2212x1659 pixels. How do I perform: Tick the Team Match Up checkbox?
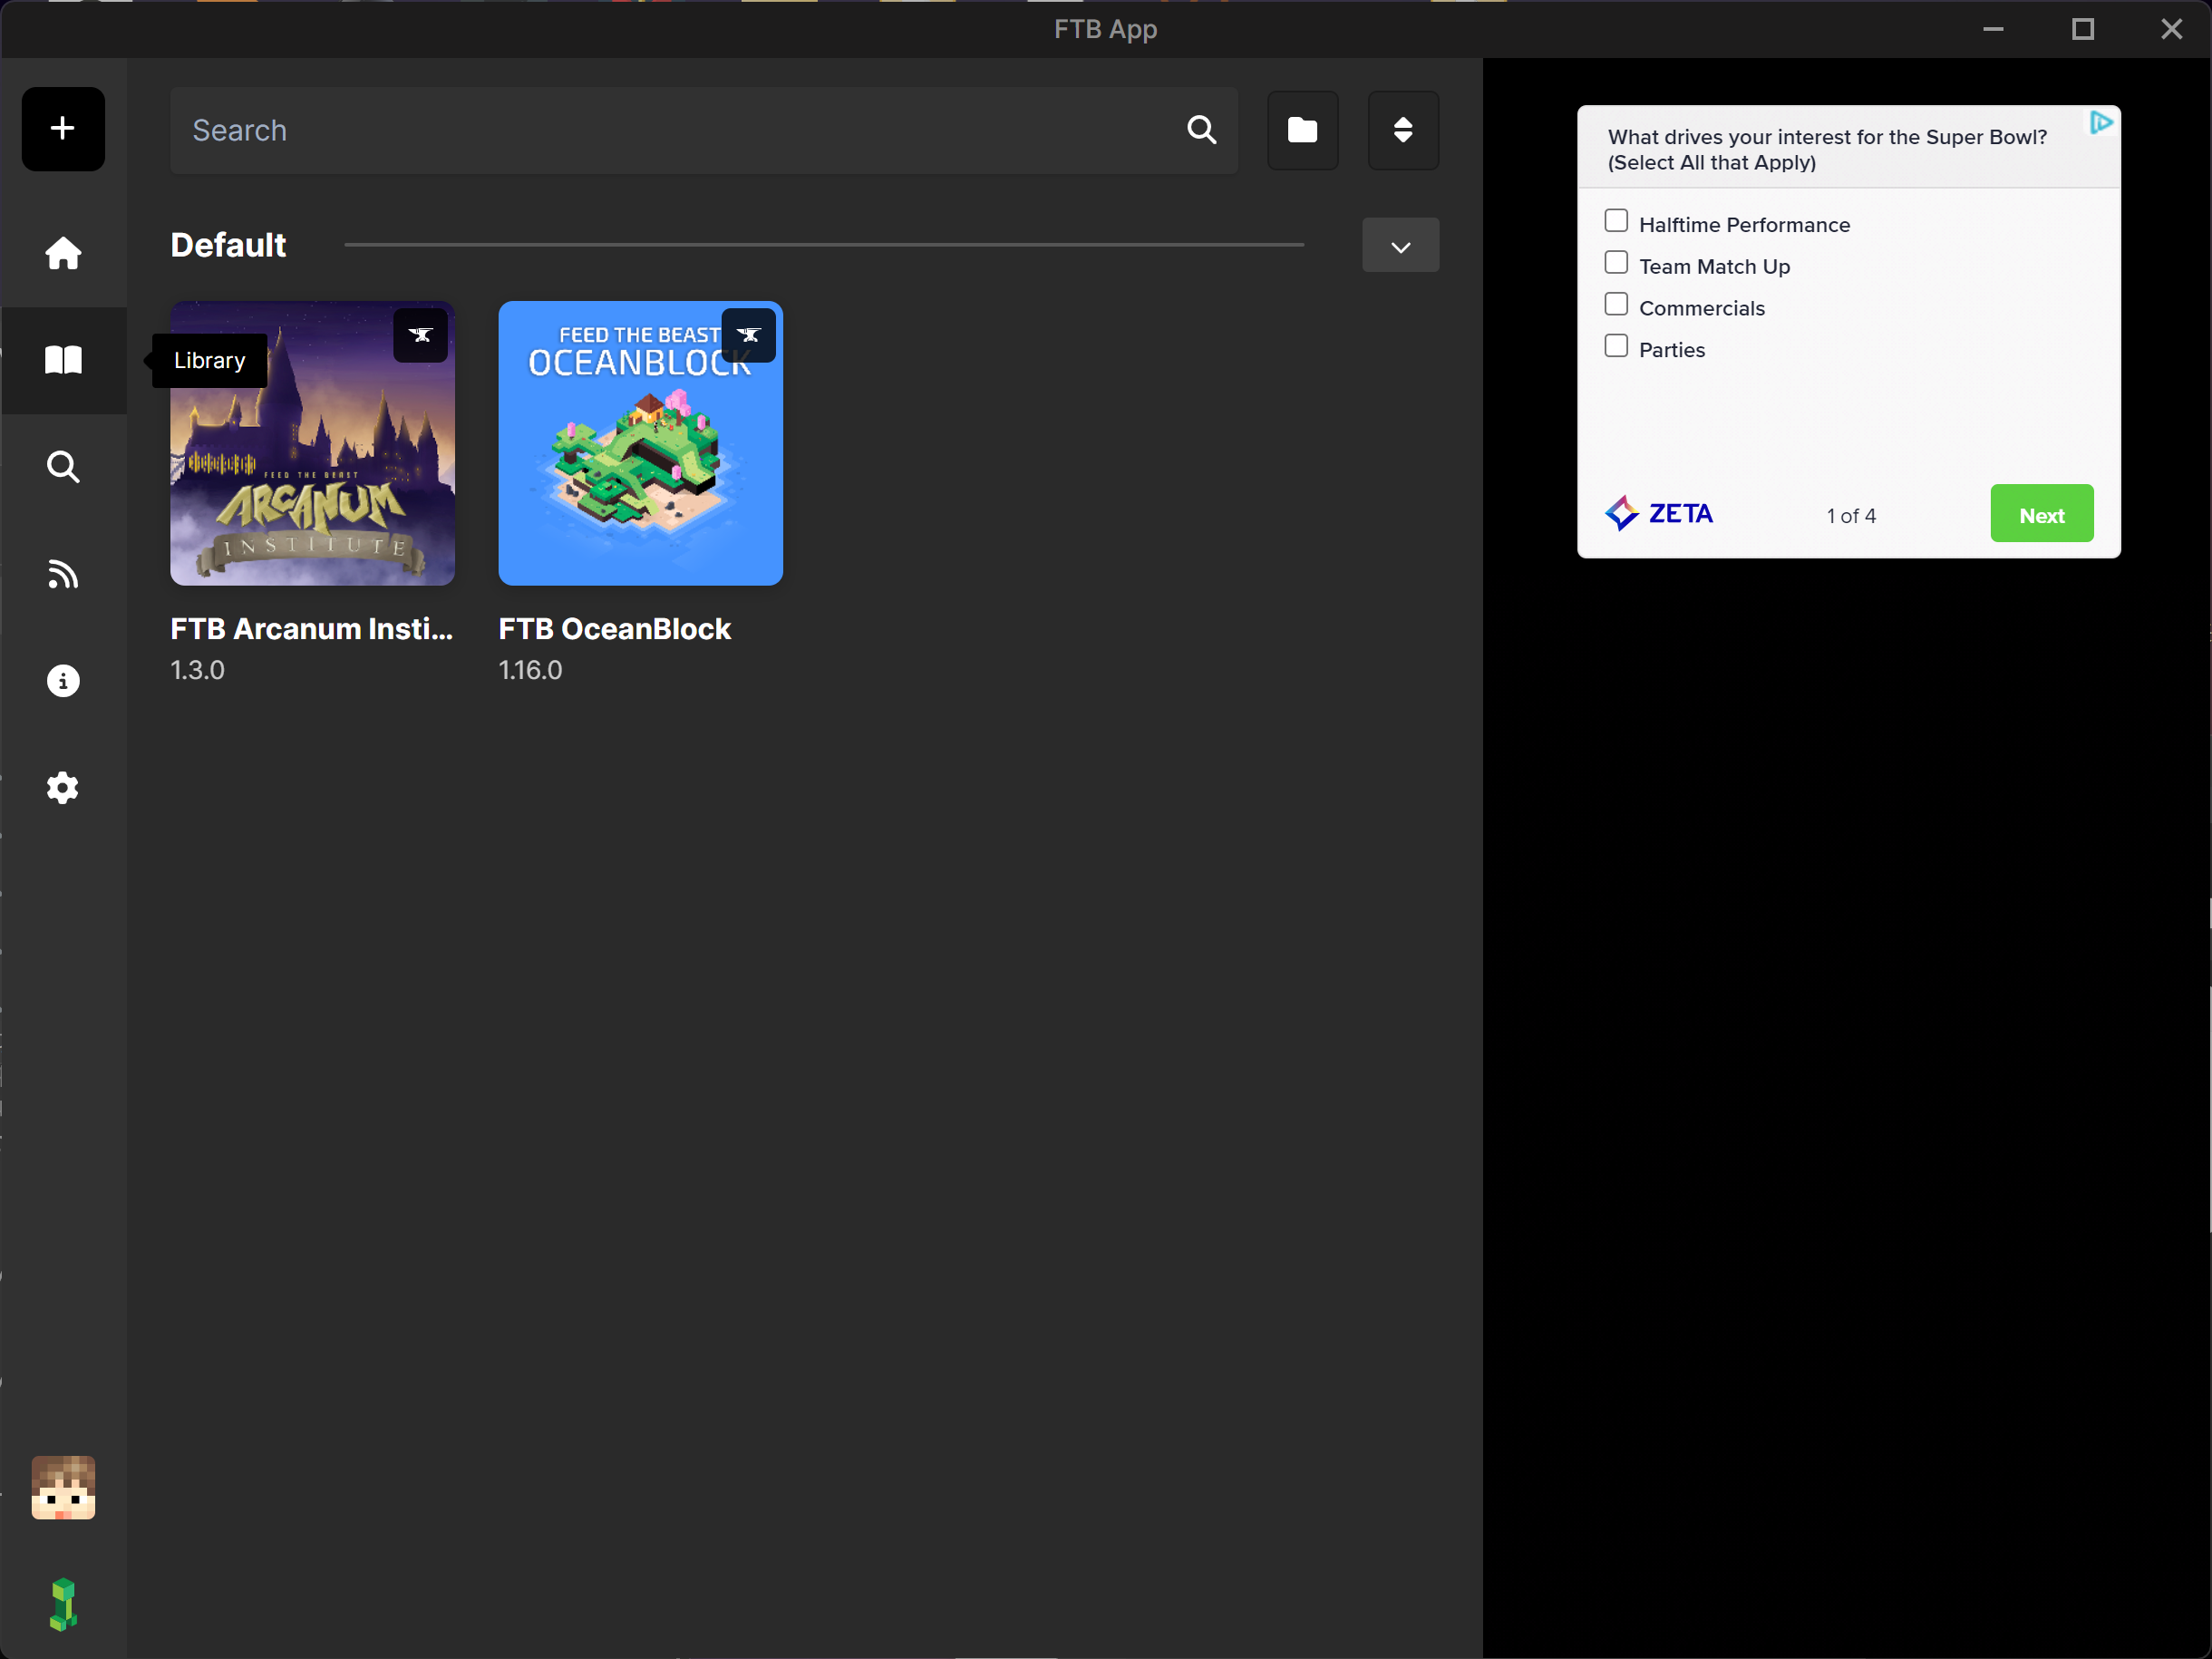[x=1616, y=263]
